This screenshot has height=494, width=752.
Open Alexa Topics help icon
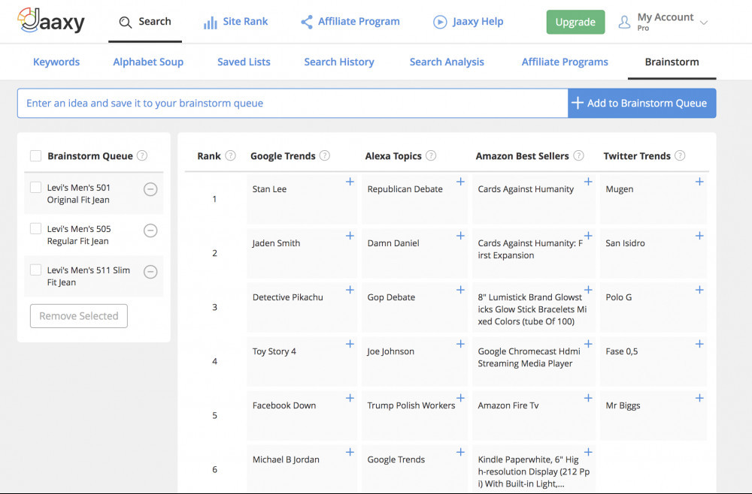[x=431, y=155]
